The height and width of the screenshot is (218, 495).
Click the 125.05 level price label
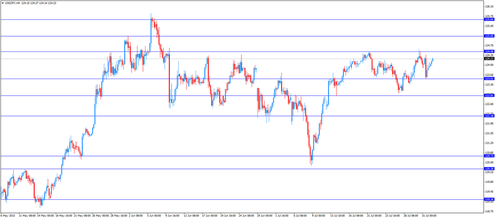point(489,36)
